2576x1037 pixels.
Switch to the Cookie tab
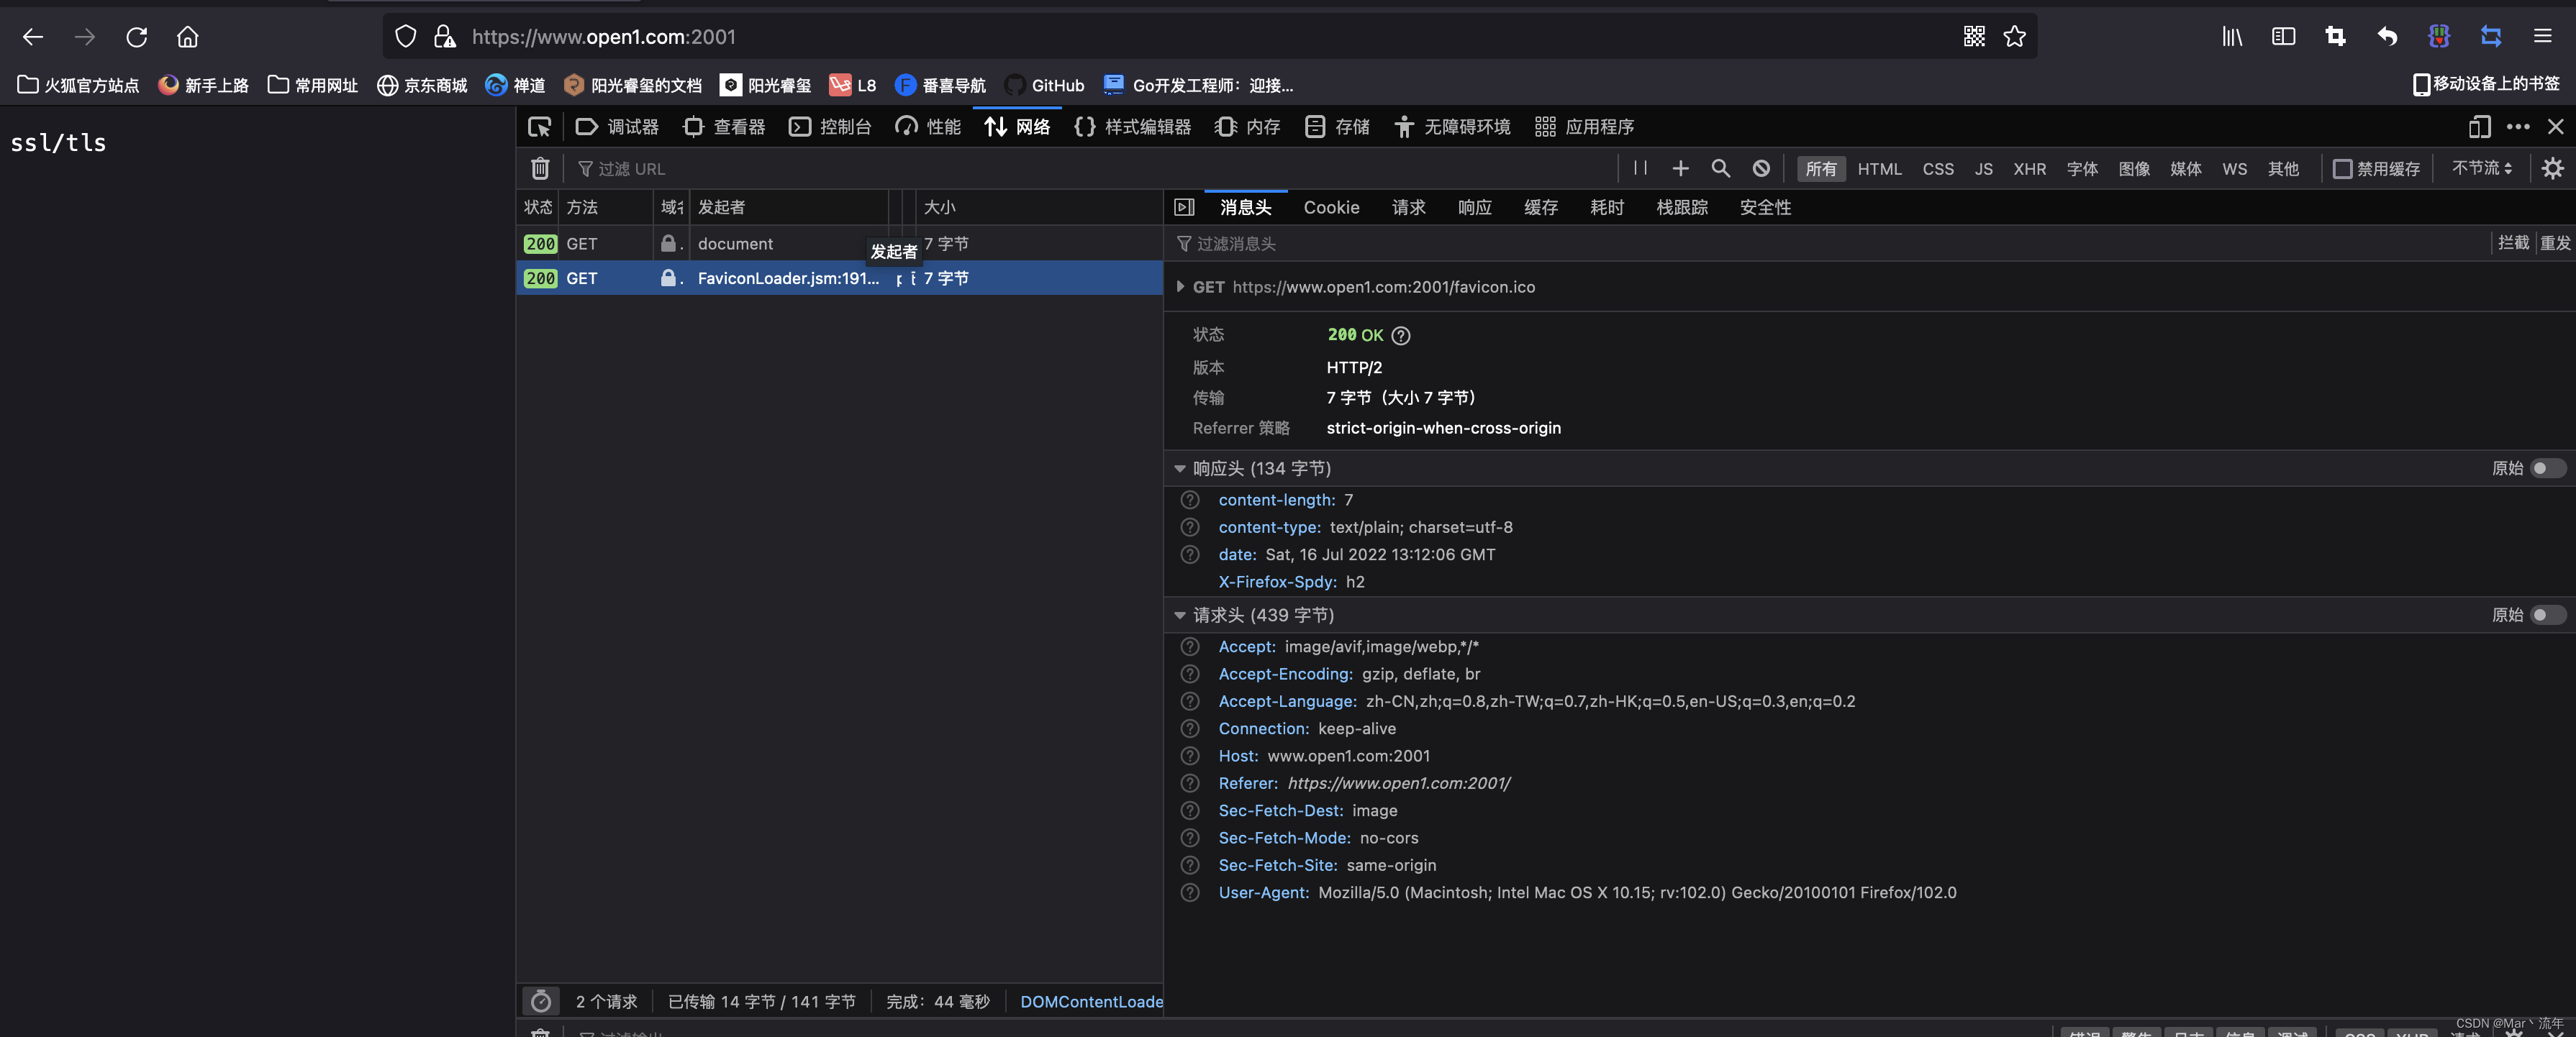pos(1330,208)
